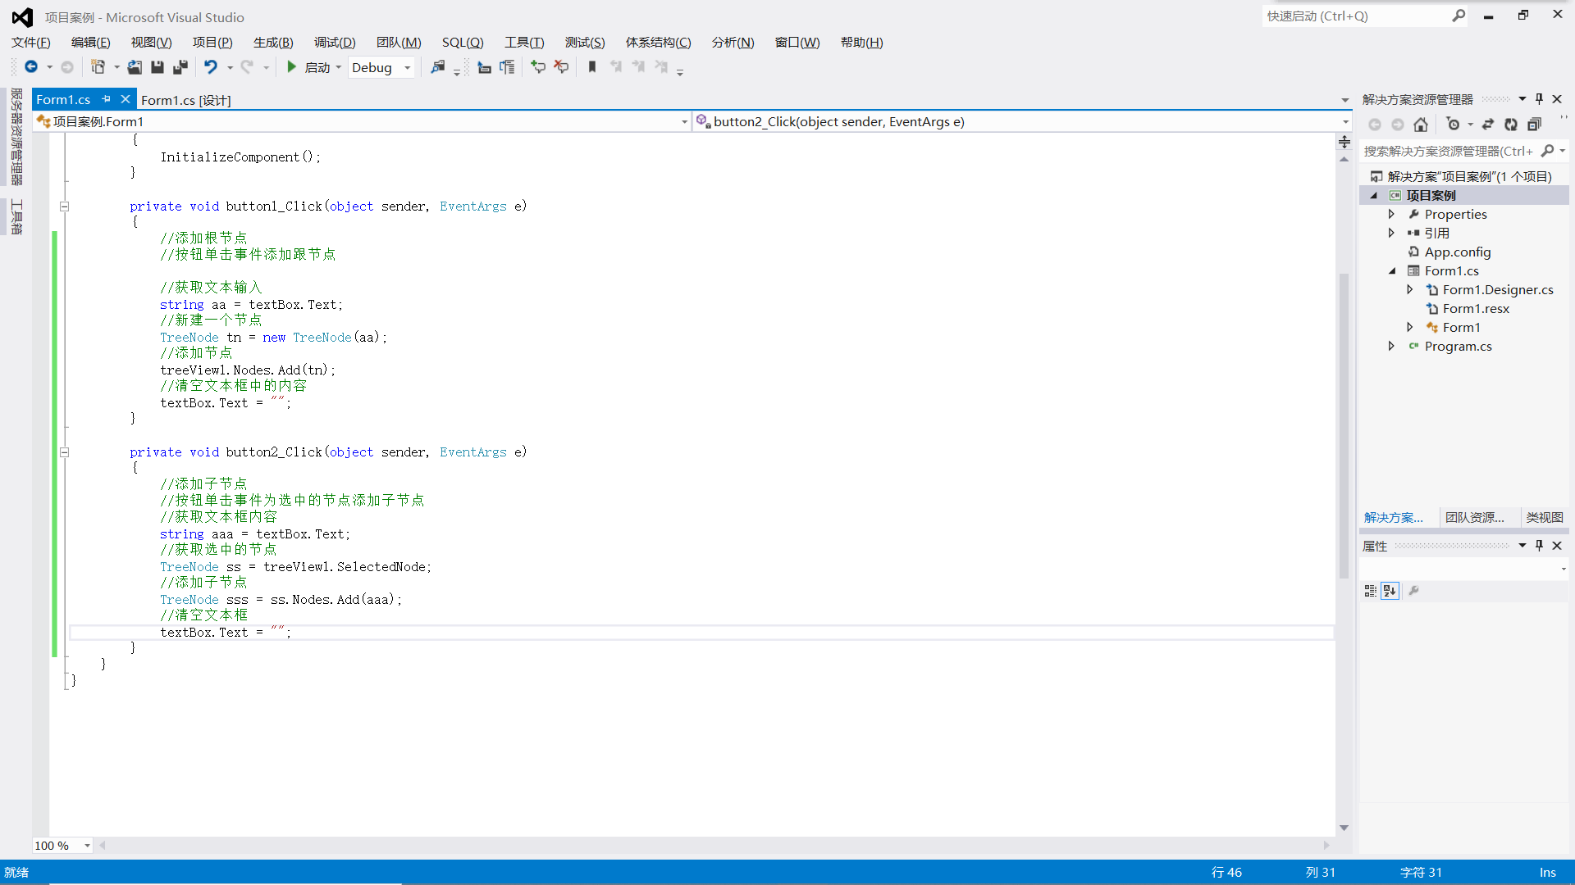Collapse the button1_Click method outline
The image size is (1575, 885).
pyautogui.click(x=64, y=206)
